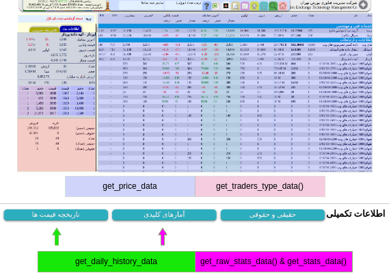Image resolution: width=391 pixels, height=273 pixels.
Task: Click the green magnifying glass search icon
Action: click(273, 5)
